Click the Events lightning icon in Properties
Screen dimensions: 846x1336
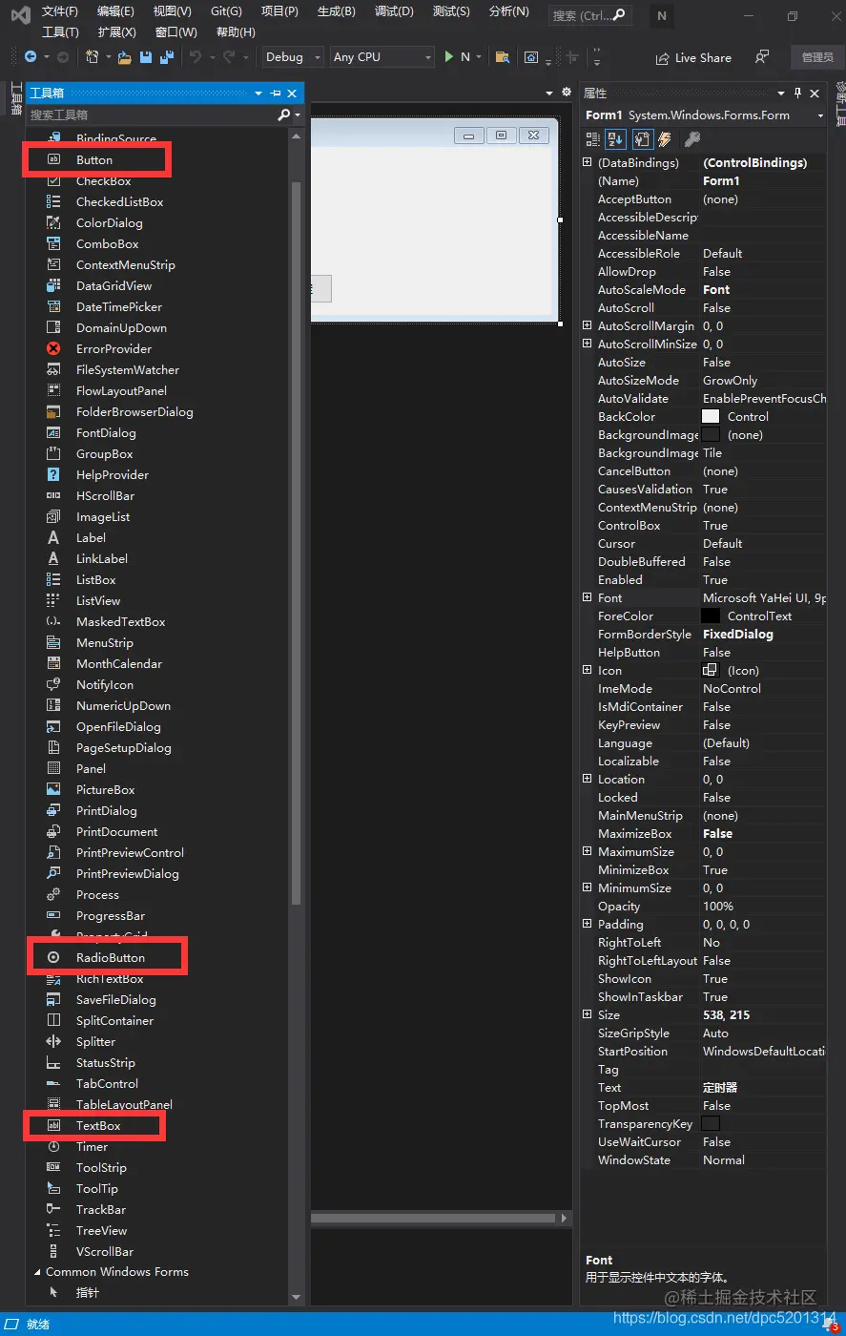666,139
